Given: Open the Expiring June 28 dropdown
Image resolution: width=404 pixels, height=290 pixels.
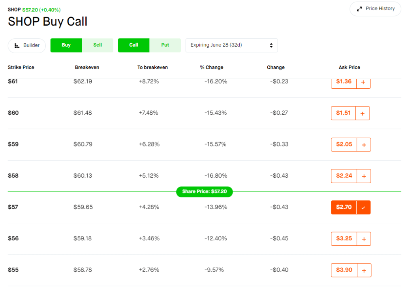Looking at the screenshot, I should tap(231, 45).
